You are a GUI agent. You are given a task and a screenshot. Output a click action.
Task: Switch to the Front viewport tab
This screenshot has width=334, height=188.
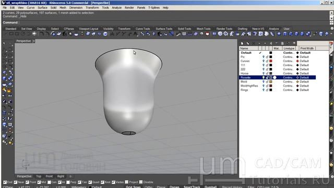(49, 177)
